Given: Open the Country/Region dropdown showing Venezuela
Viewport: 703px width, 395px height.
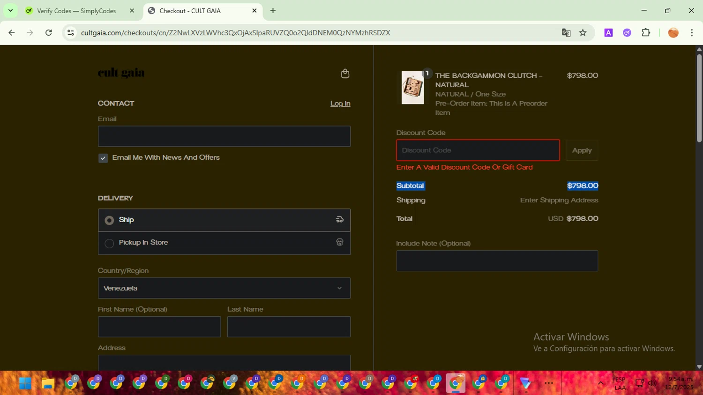Looking at the screenshot, I should pyautogui.click(x=224, y=288).
